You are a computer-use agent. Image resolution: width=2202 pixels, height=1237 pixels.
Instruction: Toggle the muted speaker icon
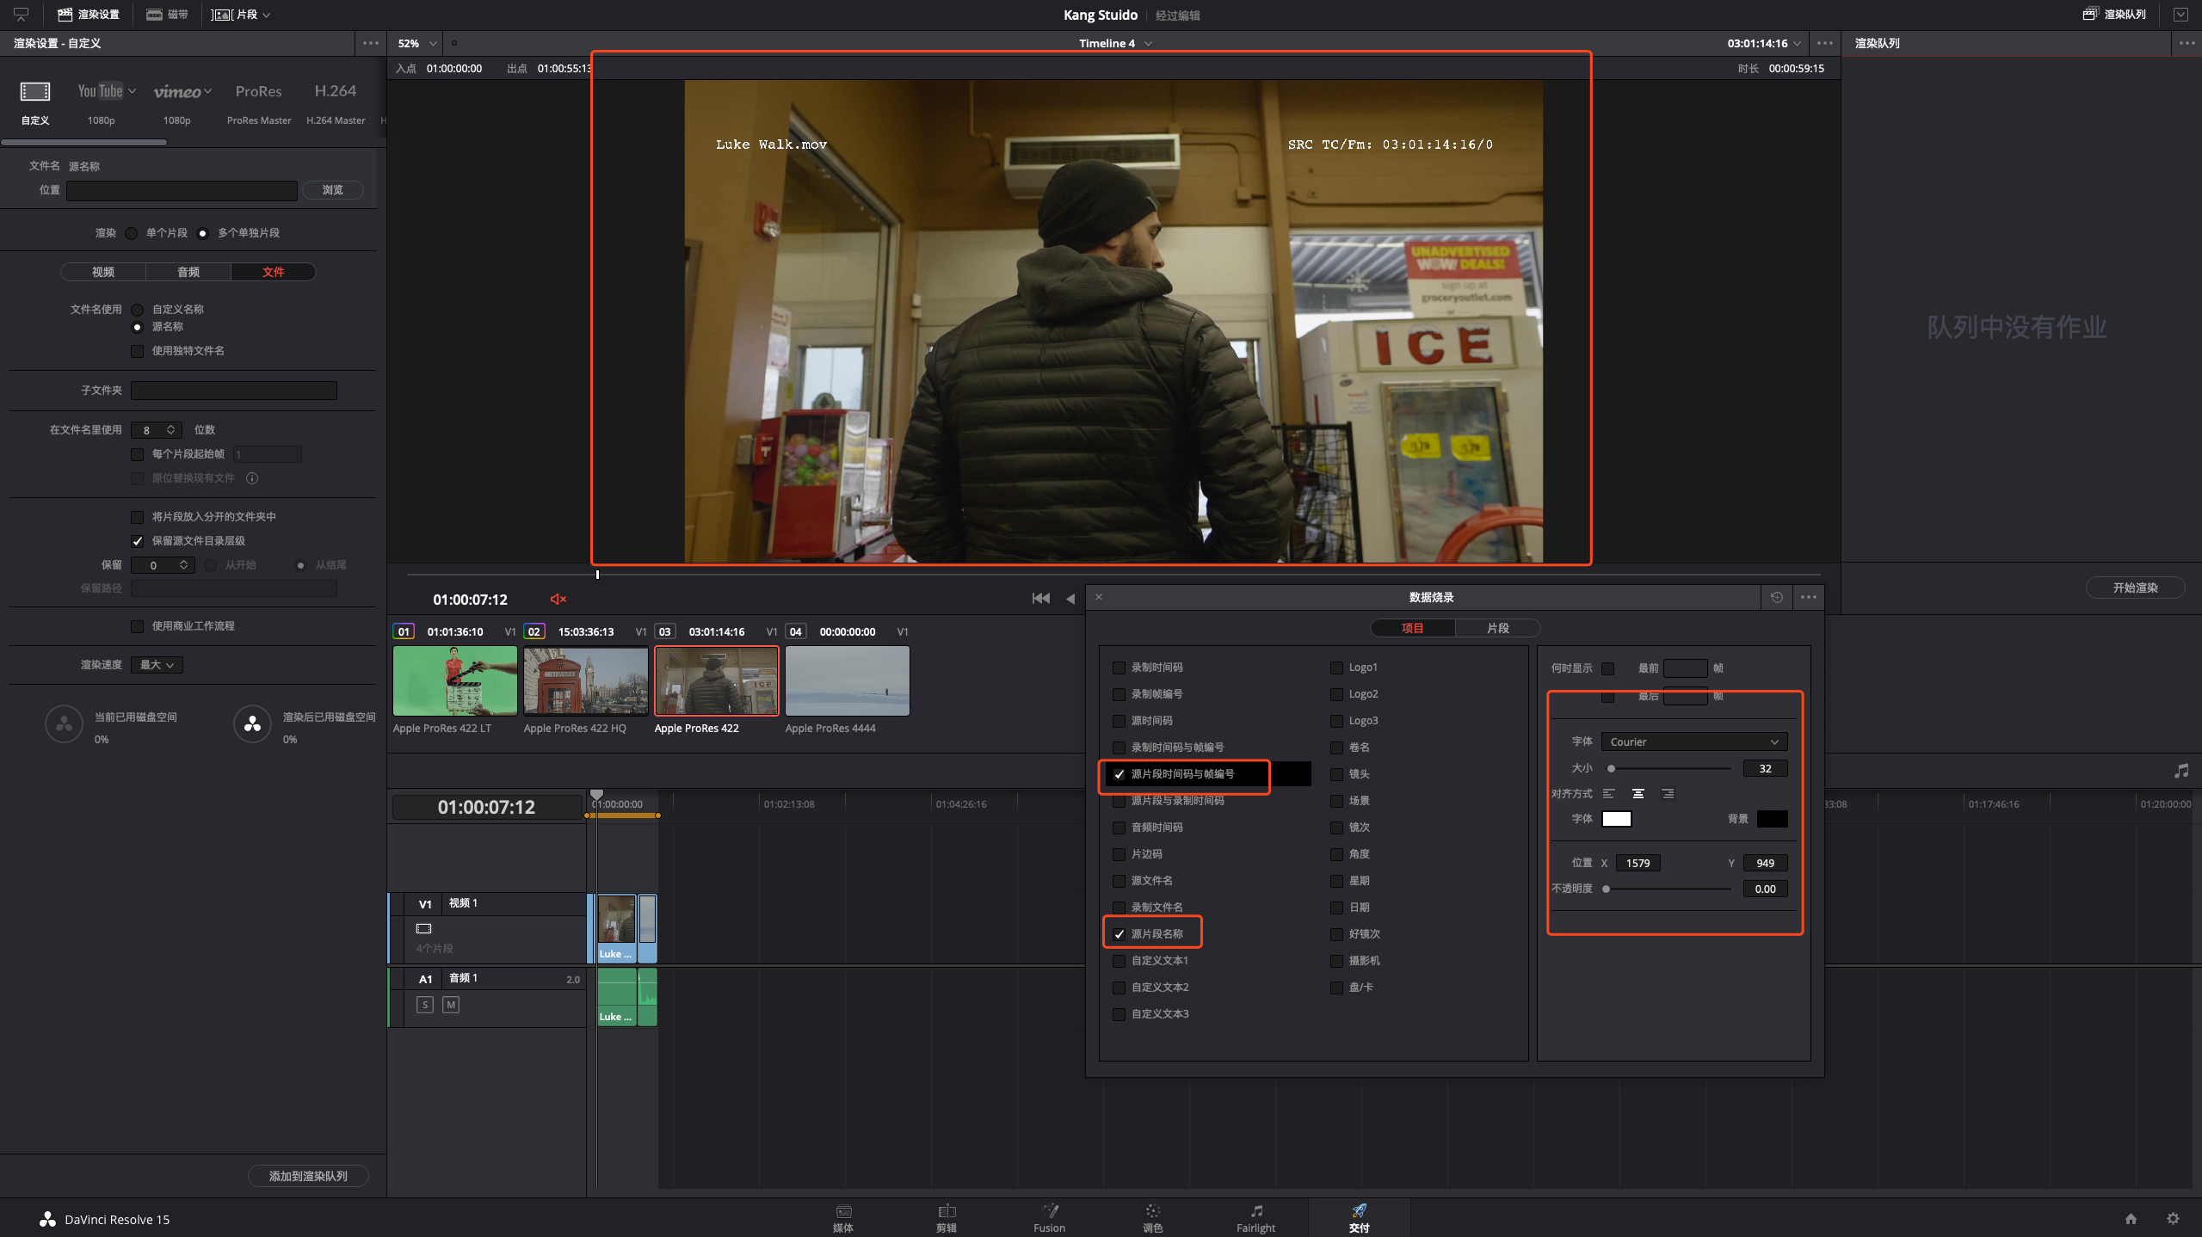[558, 599]
